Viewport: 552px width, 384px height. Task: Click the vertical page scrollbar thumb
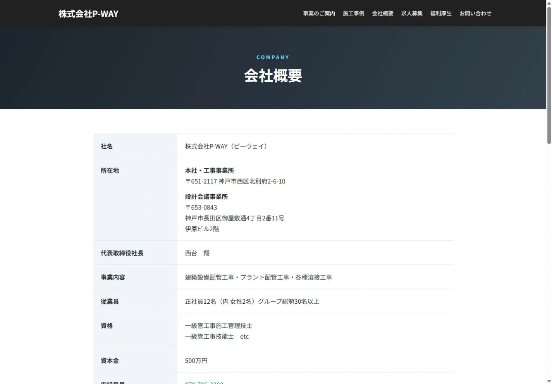click(x=549, y=75)
